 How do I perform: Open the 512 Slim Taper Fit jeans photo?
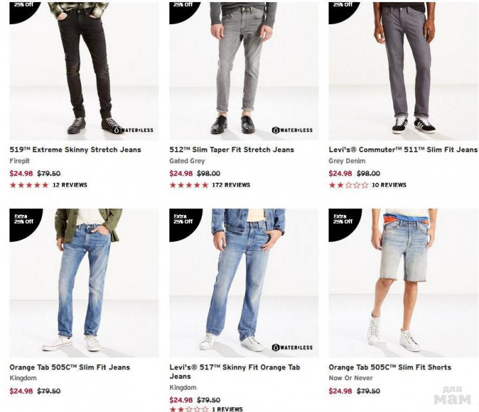point(244,71)
